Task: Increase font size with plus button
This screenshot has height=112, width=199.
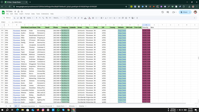Action: coord(71,18)
